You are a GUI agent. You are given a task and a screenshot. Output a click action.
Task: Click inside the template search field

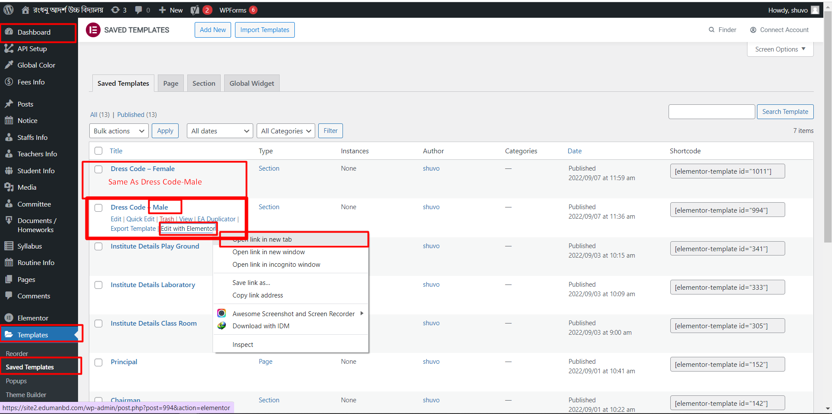(711, 112)
